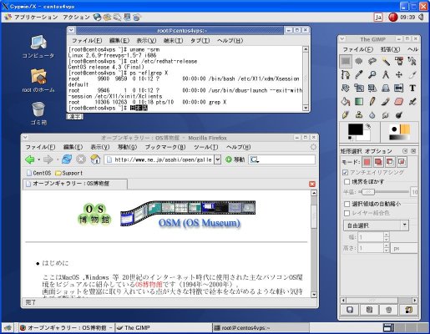
Task: Open 自由選択 dropdown in tool options
Action: (x=376, y=225)
